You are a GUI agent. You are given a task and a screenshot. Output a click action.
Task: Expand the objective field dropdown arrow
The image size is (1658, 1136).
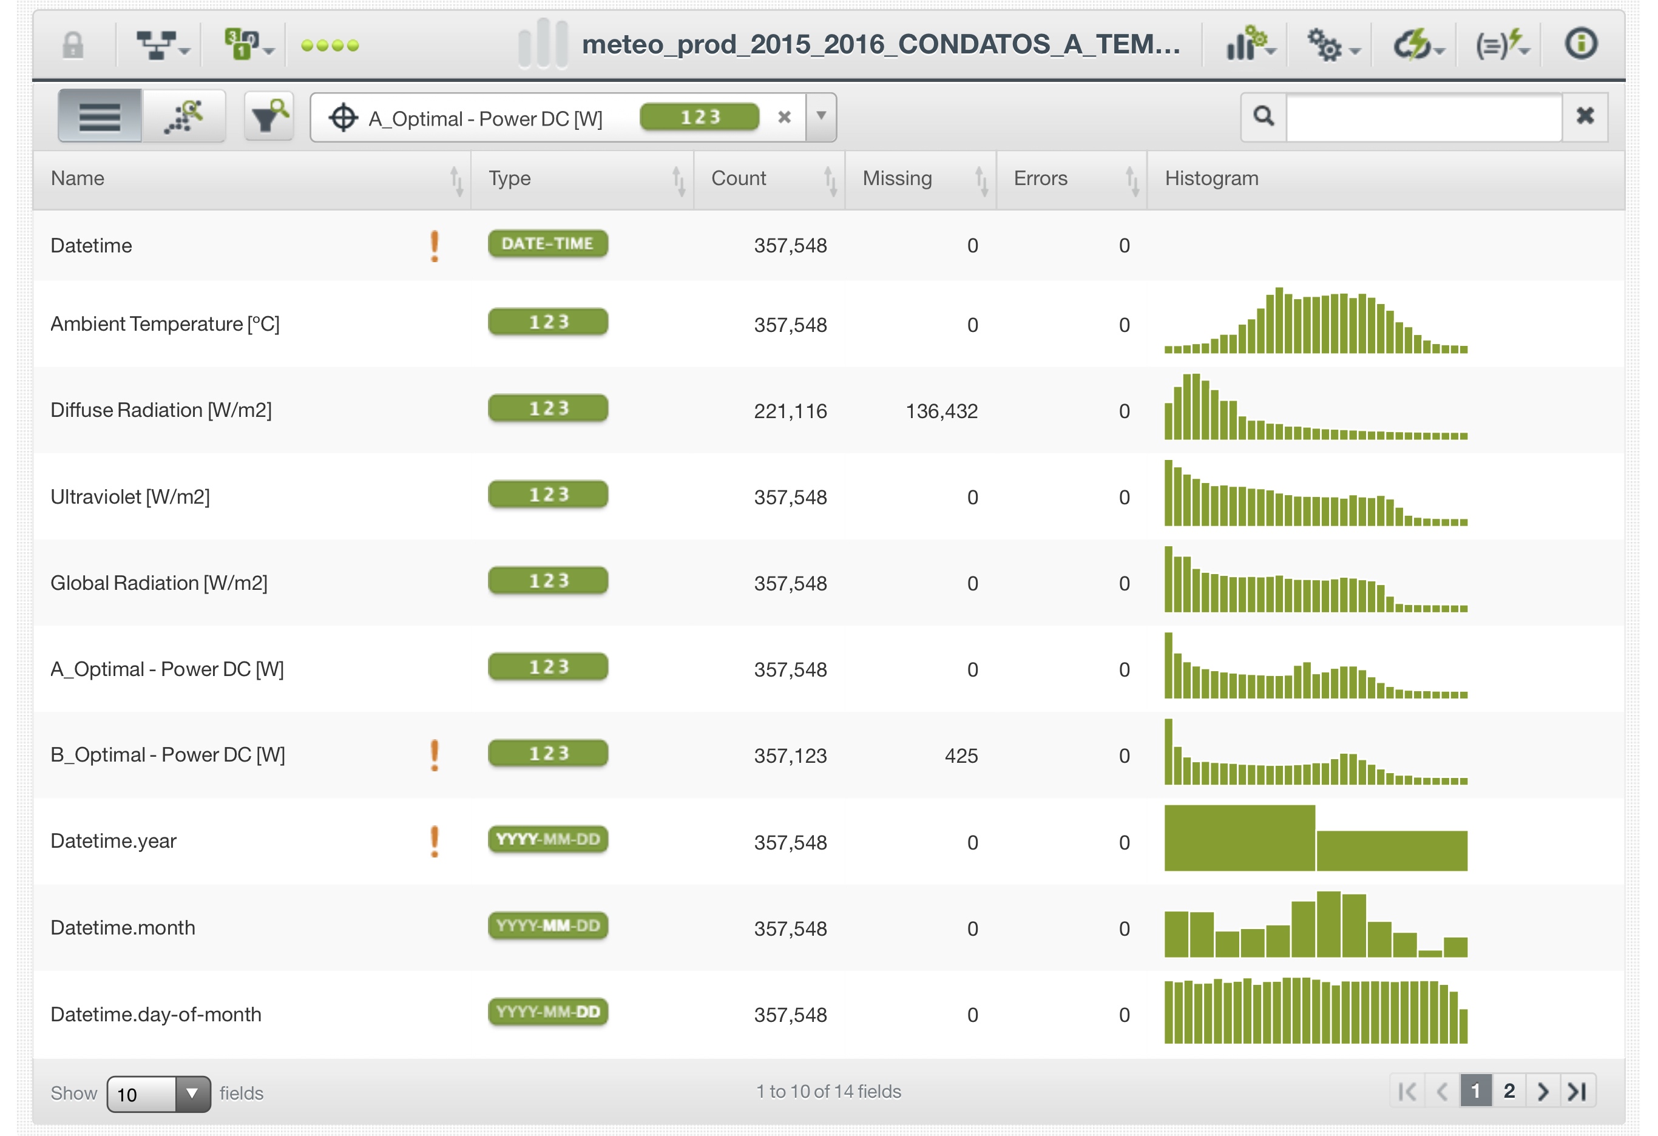(821, 117)
